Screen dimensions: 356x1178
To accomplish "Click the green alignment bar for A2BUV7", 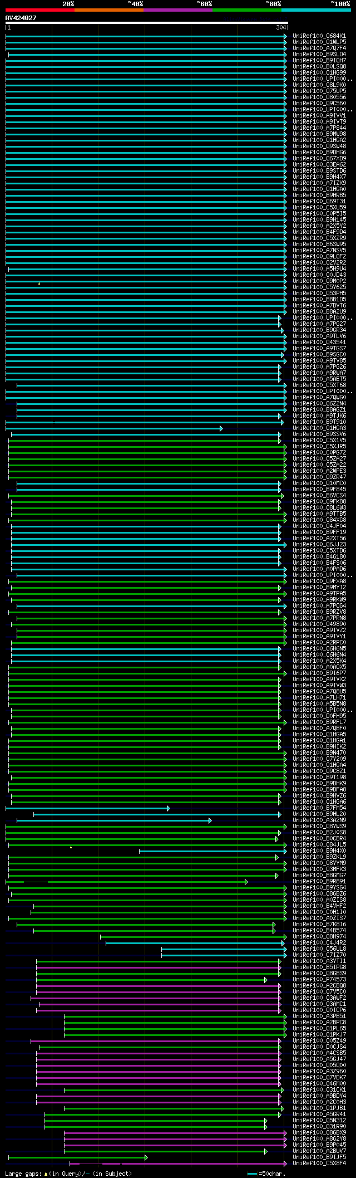I will (166, 1151).
